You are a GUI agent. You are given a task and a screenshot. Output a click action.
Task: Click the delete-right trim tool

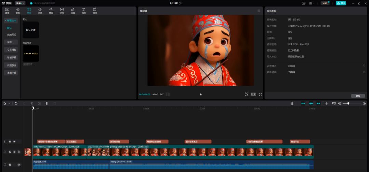click(47, 103)
